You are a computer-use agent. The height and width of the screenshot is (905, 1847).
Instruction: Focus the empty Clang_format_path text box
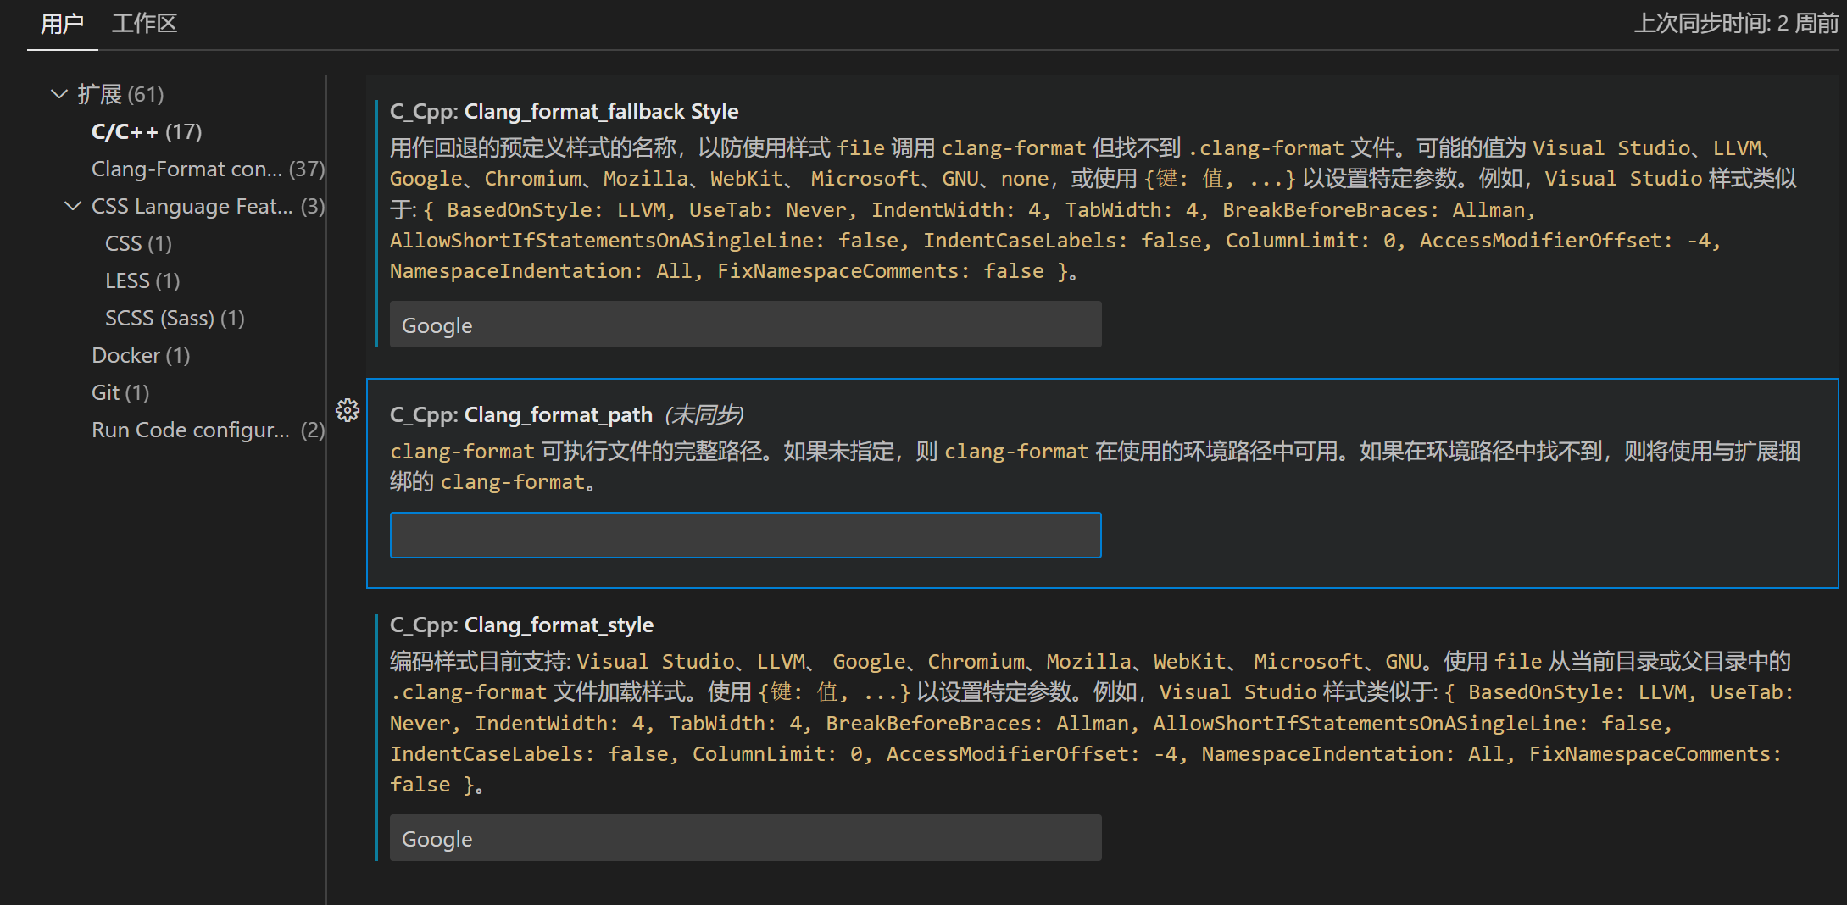click(745, 535)
